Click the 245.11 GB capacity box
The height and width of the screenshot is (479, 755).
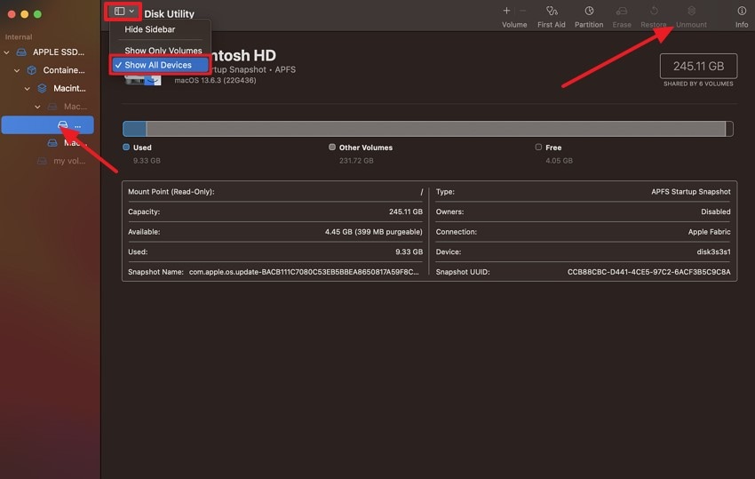[x=698, y=66]
